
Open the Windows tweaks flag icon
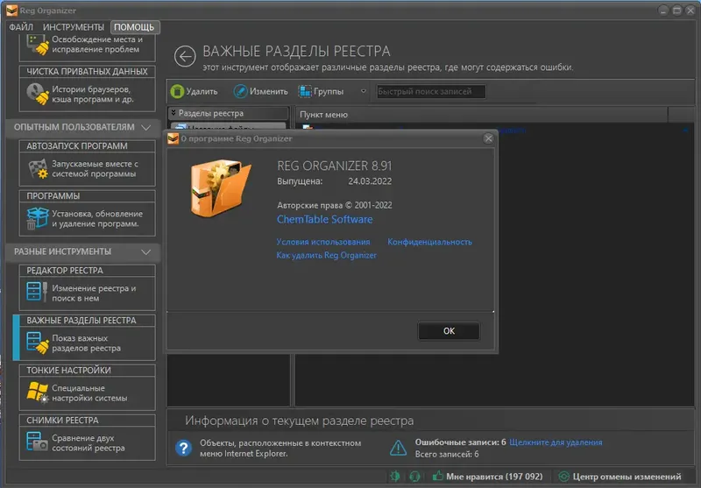38,393
